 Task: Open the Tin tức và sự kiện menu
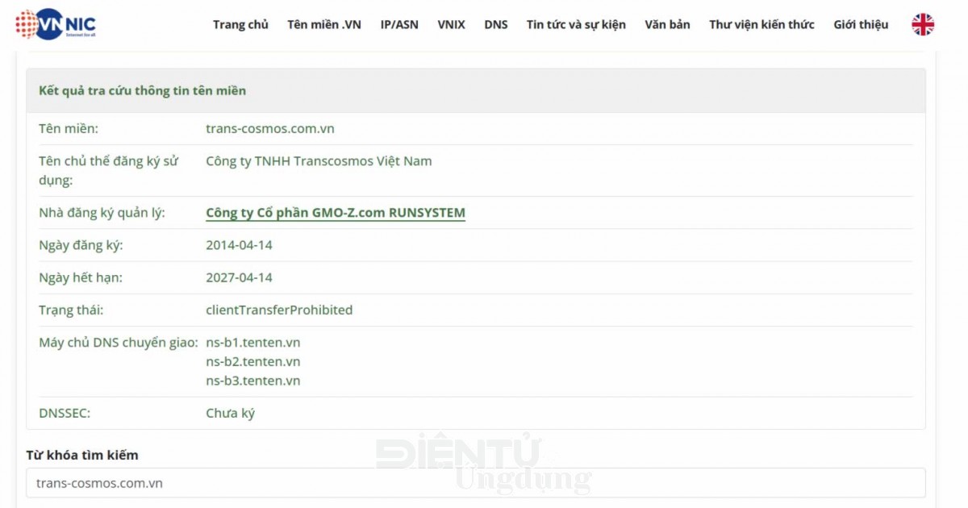pos(576,24)
